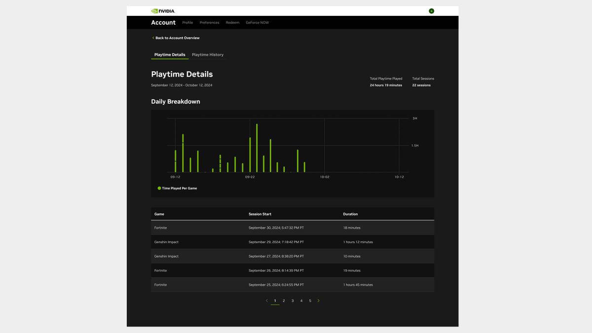
Task: Click the green legend dot
Action: 159,188
